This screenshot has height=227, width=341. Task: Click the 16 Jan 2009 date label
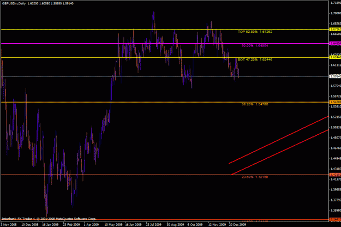click(50, 225)
